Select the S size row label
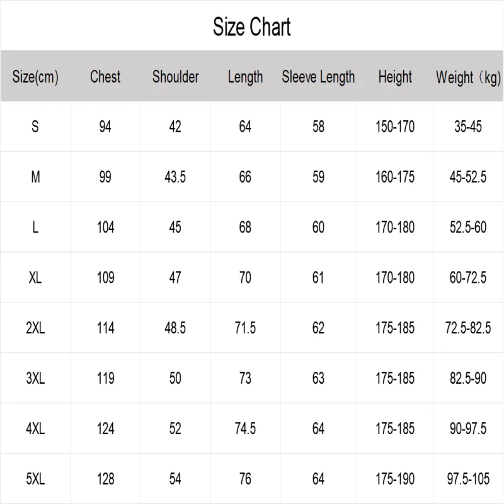 click(35, 127)
